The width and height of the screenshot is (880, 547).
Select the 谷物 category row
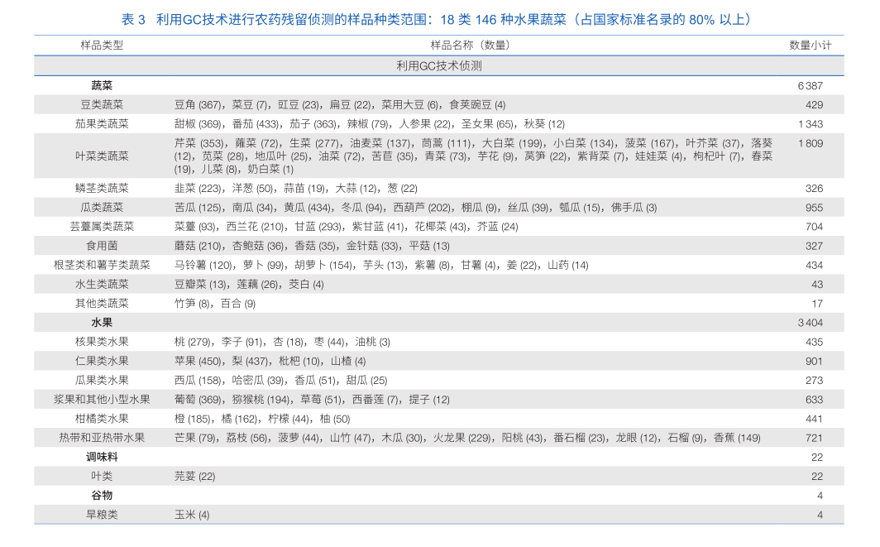[101, 495]
